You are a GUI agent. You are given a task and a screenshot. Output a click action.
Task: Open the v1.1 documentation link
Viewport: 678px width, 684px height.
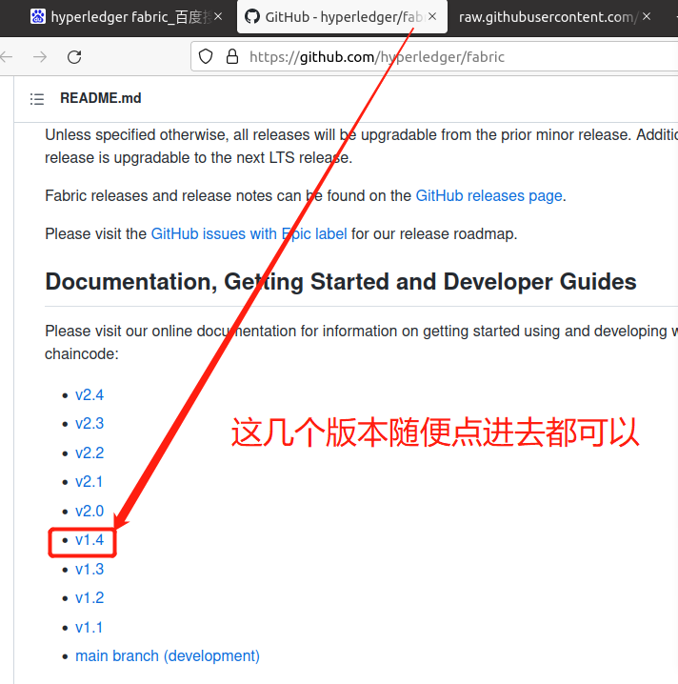(x=89, y=628)
